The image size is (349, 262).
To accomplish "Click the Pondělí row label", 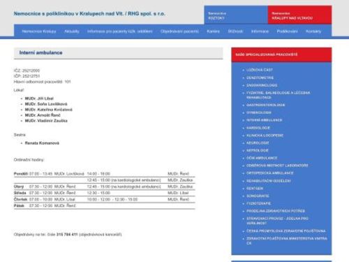I will (21, 174).
